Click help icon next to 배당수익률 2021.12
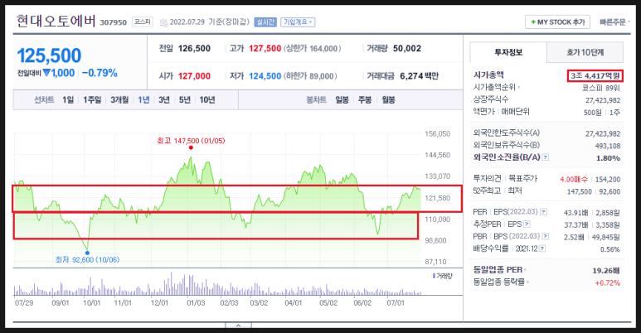Screen dimensions: 641x333 coord(542,249)
